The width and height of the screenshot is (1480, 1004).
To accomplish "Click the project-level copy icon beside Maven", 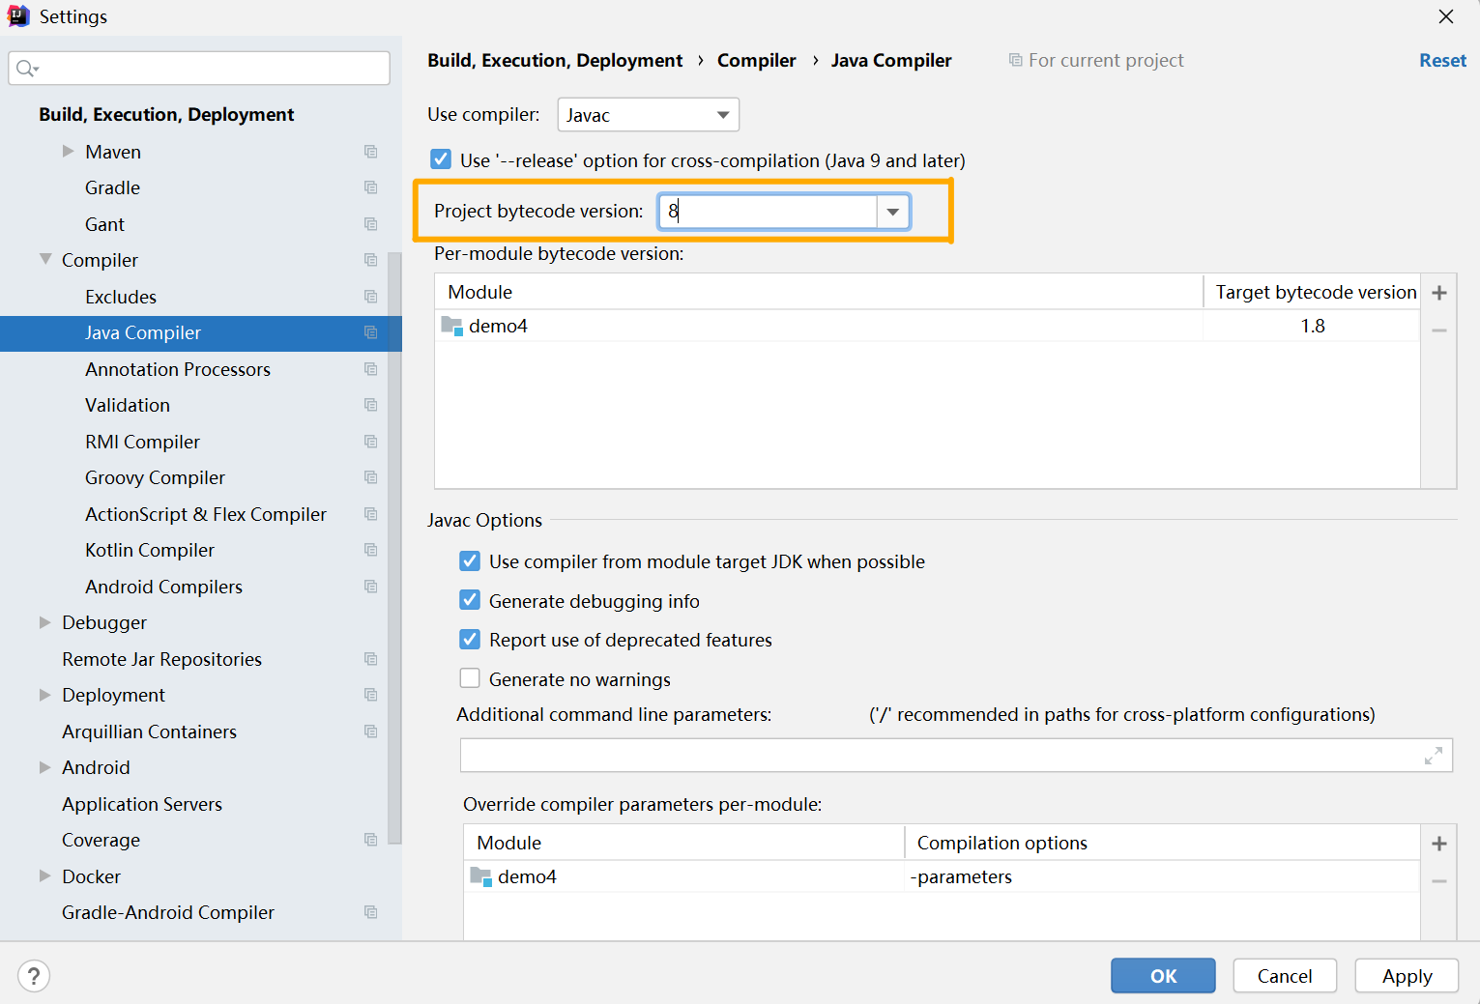I will tap(370, 152).
